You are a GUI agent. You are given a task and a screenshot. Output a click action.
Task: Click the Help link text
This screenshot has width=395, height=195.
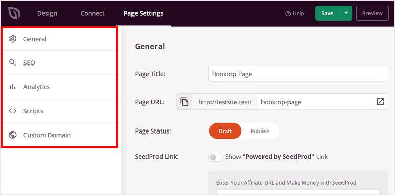click(298, 14)
